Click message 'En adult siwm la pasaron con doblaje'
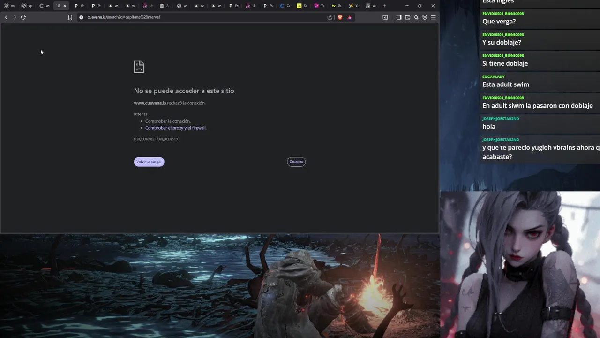 538,106
